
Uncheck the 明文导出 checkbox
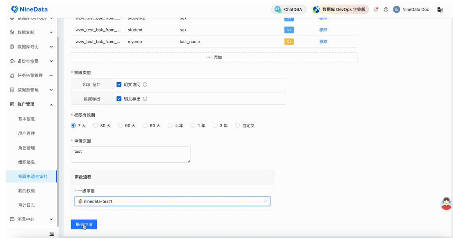click(119, 99)
